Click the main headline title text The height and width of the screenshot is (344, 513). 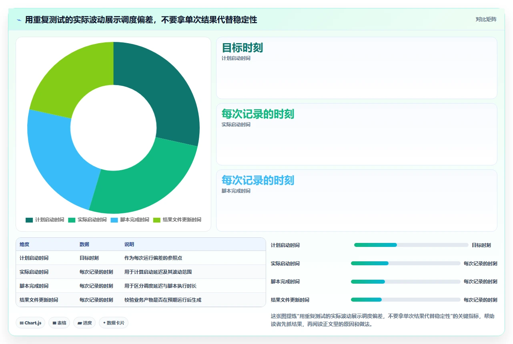141,20
